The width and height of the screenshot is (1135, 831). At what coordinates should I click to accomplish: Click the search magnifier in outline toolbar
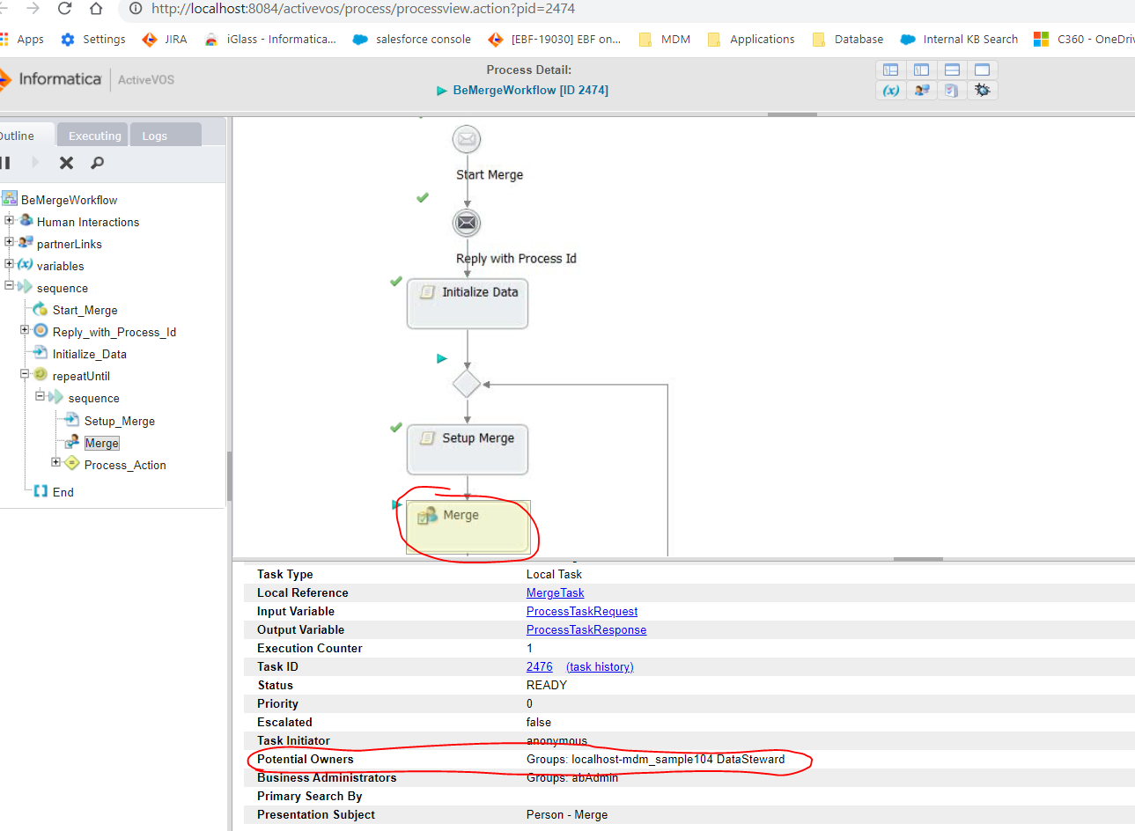[98, 163]
